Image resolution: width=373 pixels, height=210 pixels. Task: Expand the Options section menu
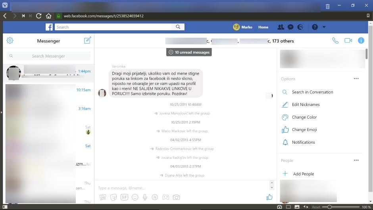(x=356, y=79)
